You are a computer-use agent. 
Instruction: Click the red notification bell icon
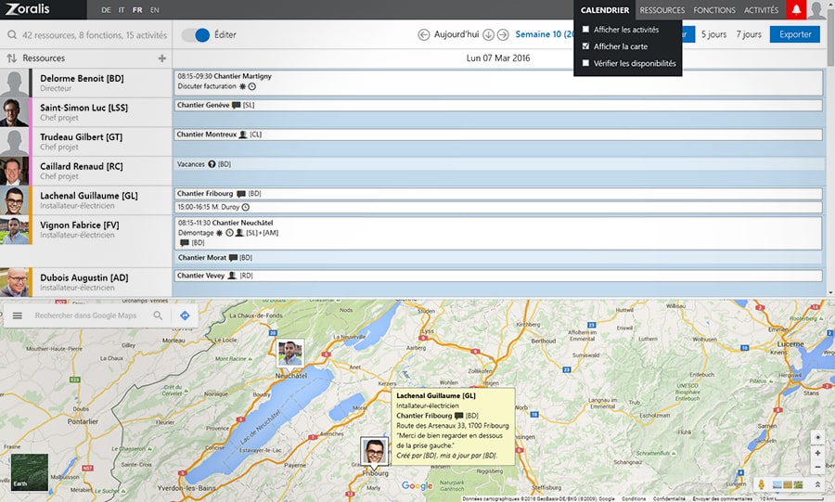796,9
